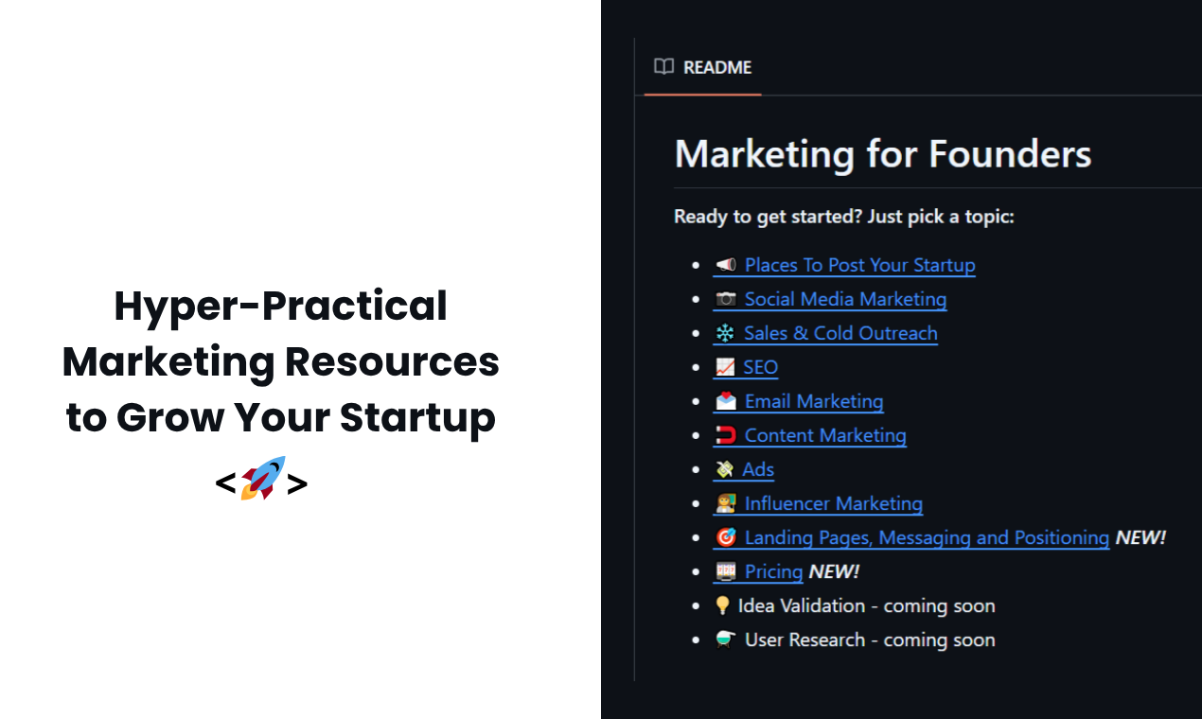Open the SEO topic link
The image size is (1202, 719).
click(x=760, y=367)
